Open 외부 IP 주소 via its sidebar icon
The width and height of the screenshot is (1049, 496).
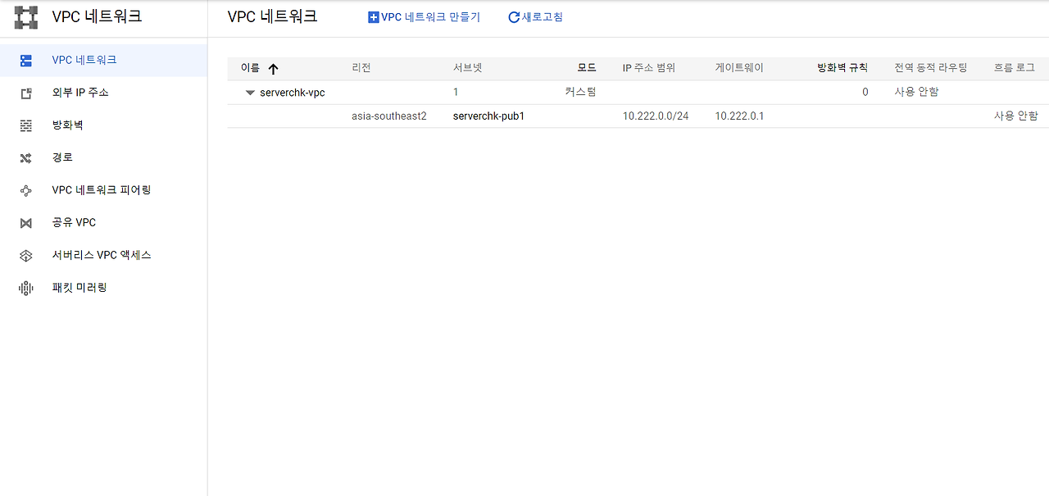coord(26,92)
